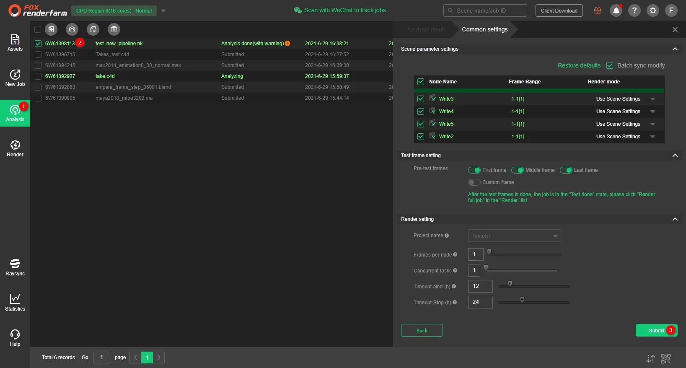Open Write5 render mode dropdown
The width and height of the screenshot is (686, 368).
tap(652, 124)
